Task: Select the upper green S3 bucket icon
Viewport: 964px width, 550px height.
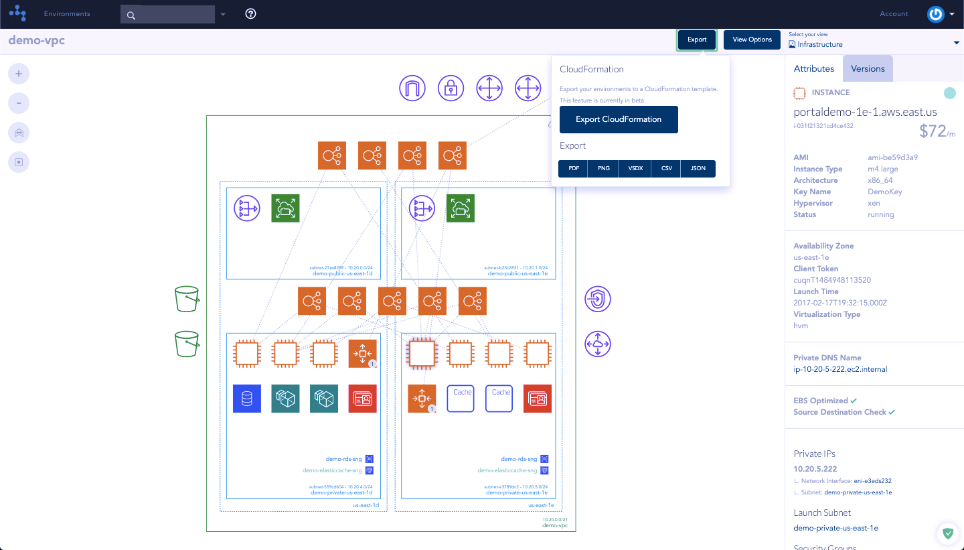Action: [187, 299]
